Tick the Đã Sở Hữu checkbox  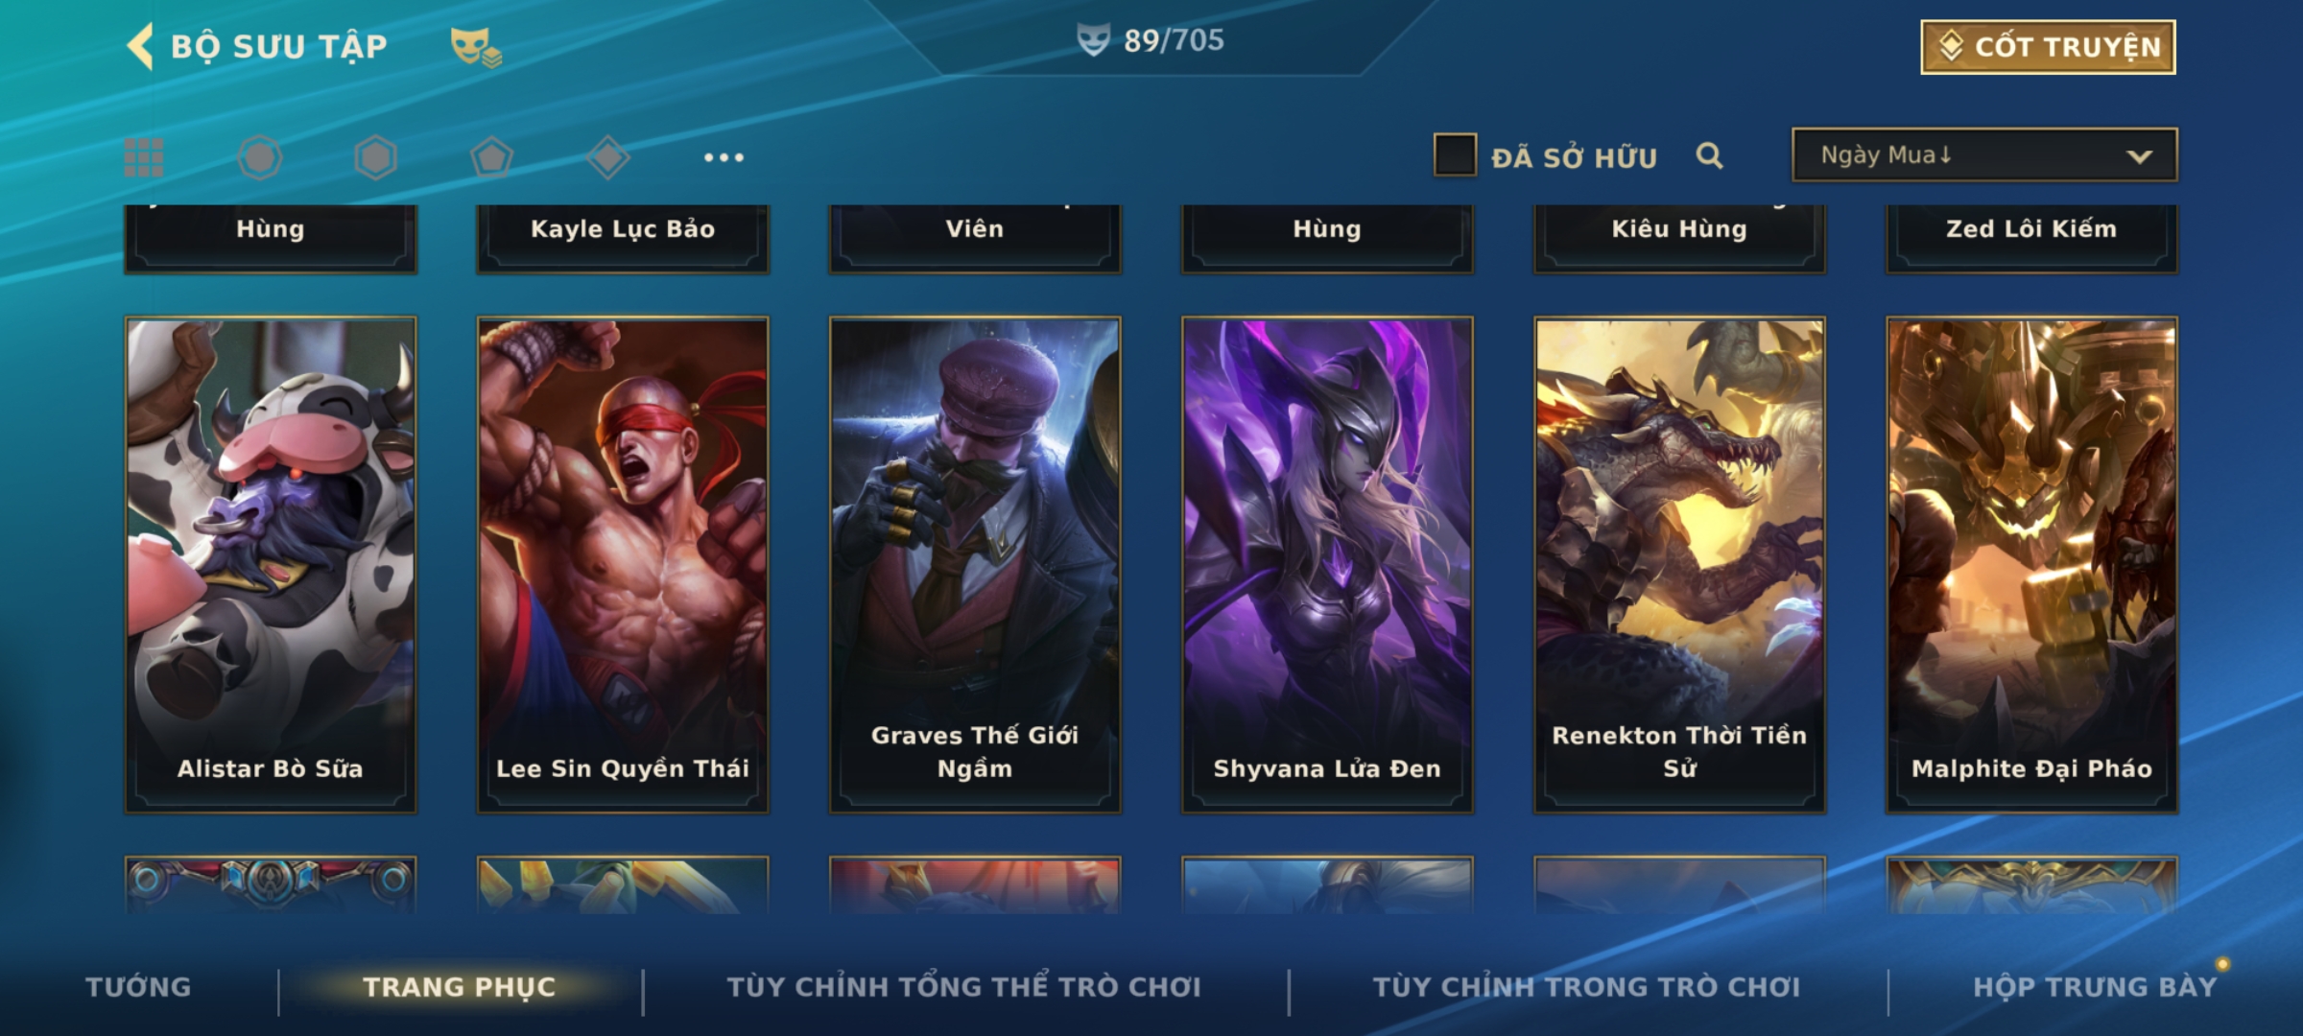[x=1455, y=154]
